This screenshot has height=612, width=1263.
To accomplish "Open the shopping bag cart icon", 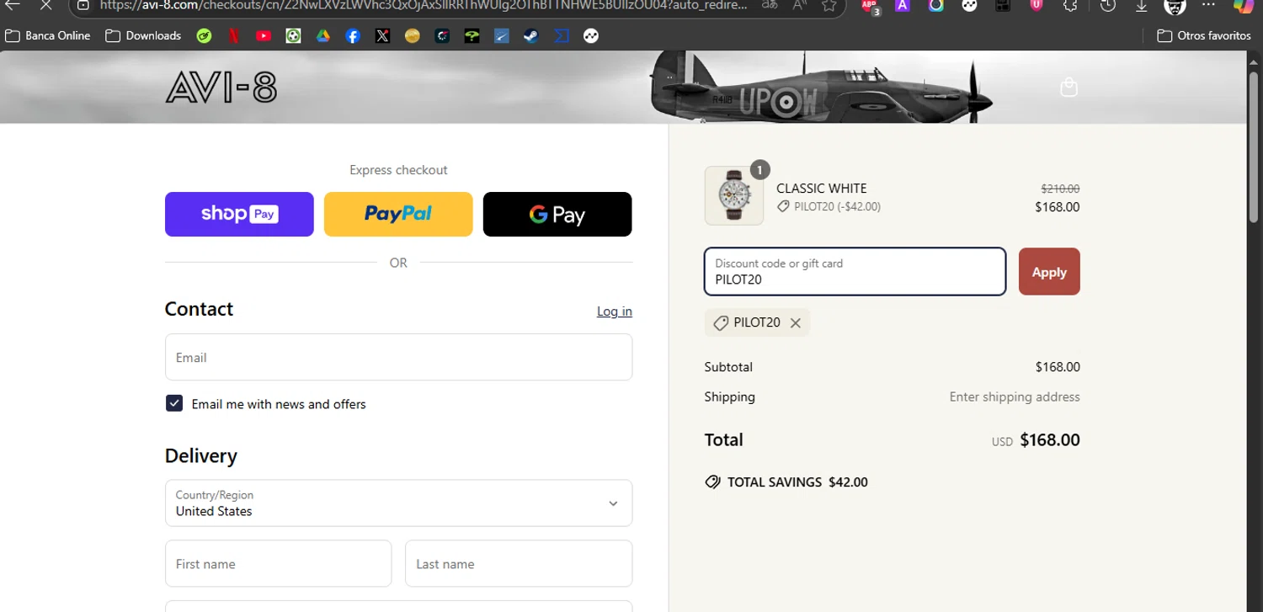I will 1068,88.
